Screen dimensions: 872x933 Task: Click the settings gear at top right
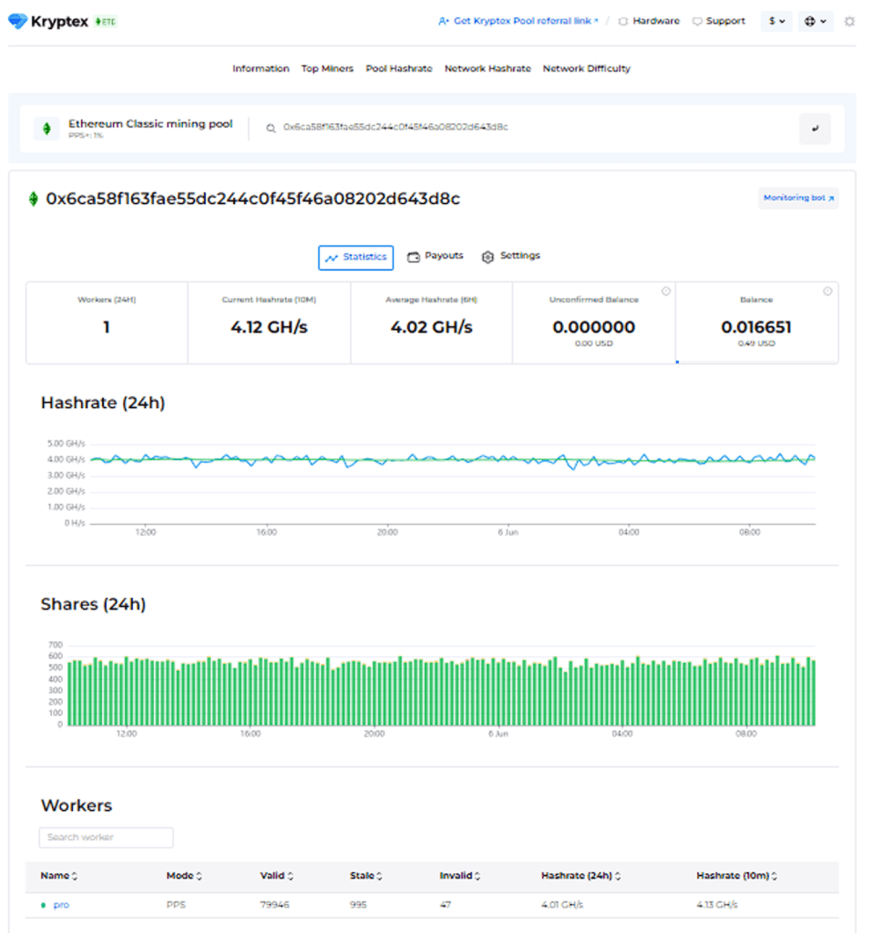(x=849, y=20)
